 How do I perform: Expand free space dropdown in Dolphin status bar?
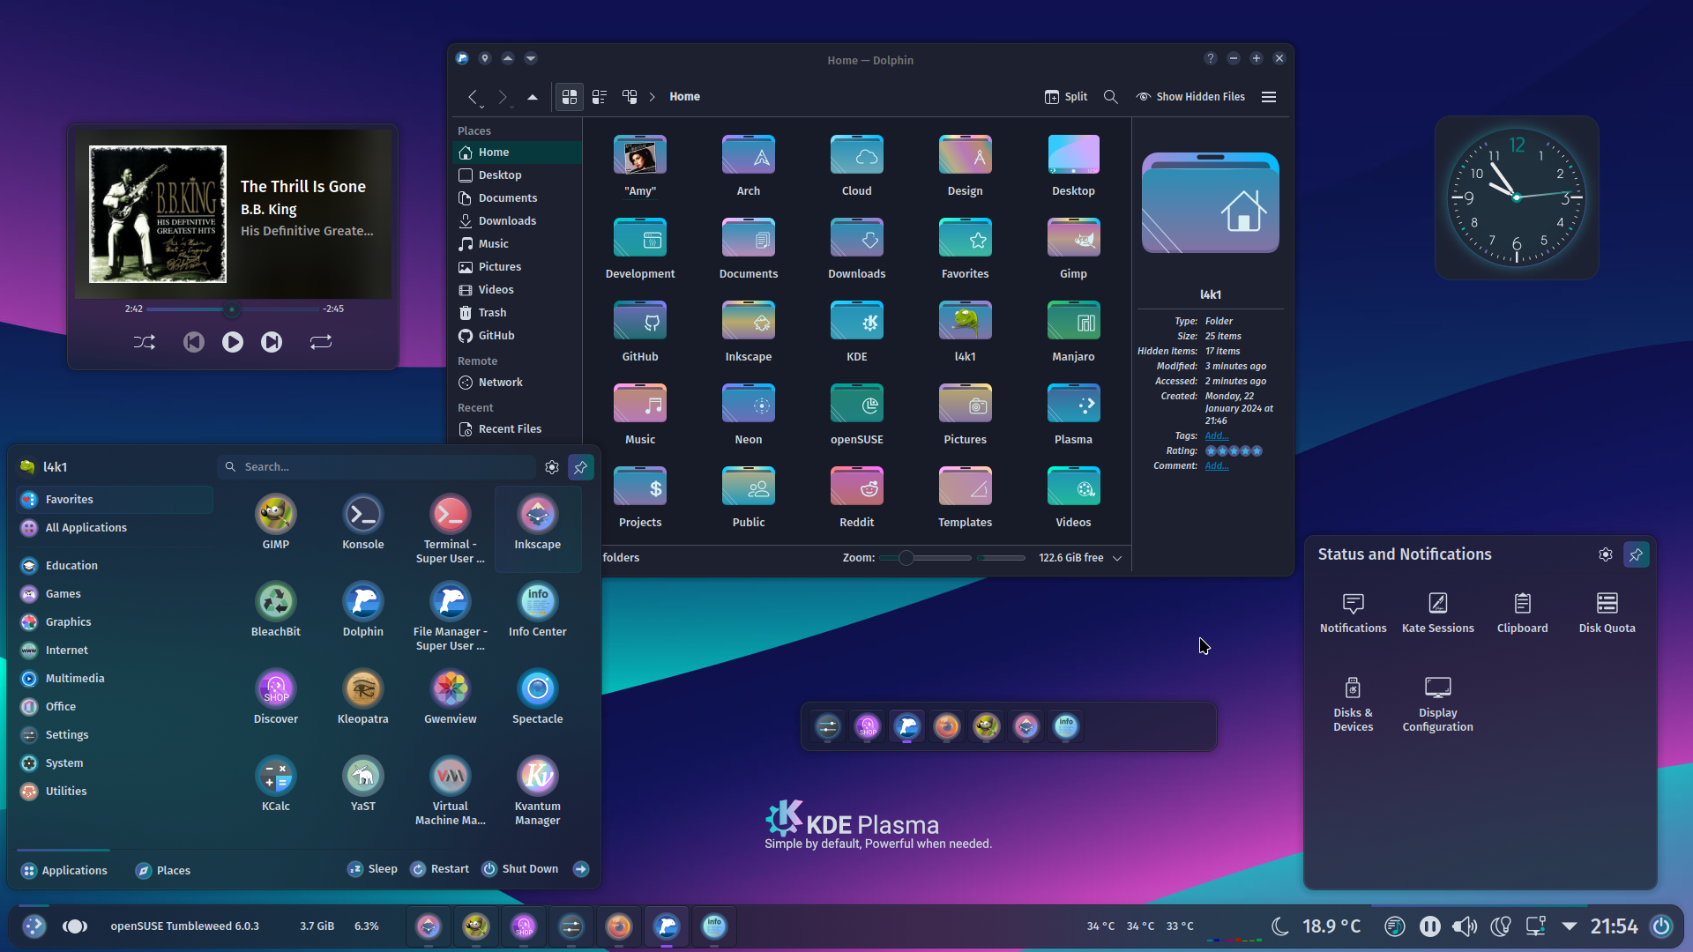click(x=1117, y=558)
